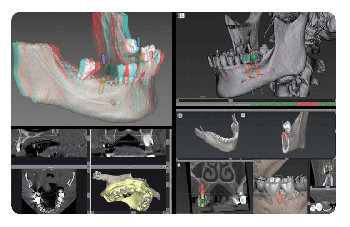350x227 pixels.
Task: Maximize the 3D panel with yellow model
Action: 167,167
